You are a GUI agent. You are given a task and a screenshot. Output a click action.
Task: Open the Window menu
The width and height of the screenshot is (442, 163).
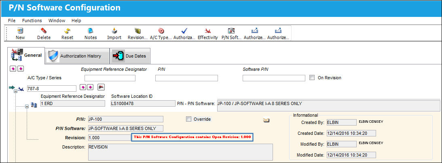(57, 21)
